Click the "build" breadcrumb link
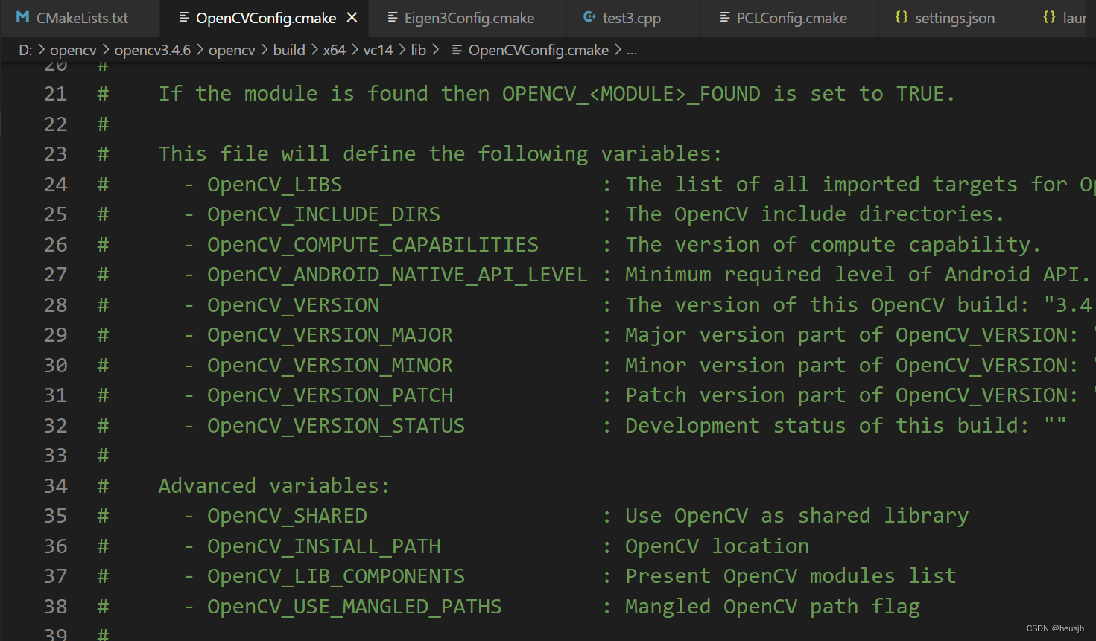 click(289, 50)
